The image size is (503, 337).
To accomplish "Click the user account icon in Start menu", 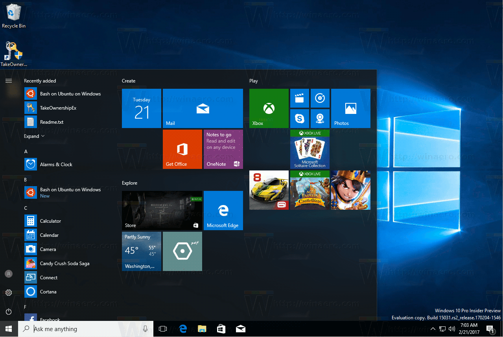I will 8,273.
